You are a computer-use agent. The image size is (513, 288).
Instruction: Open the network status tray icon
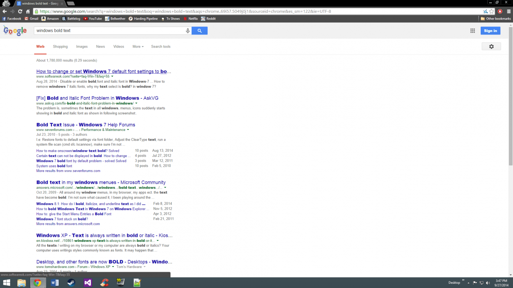click(481, 283)
